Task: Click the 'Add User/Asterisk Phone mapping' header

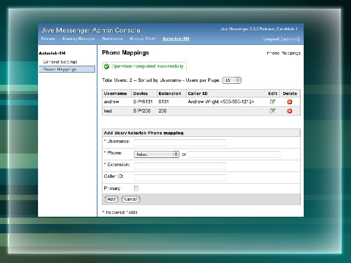Action: [143, 133]
